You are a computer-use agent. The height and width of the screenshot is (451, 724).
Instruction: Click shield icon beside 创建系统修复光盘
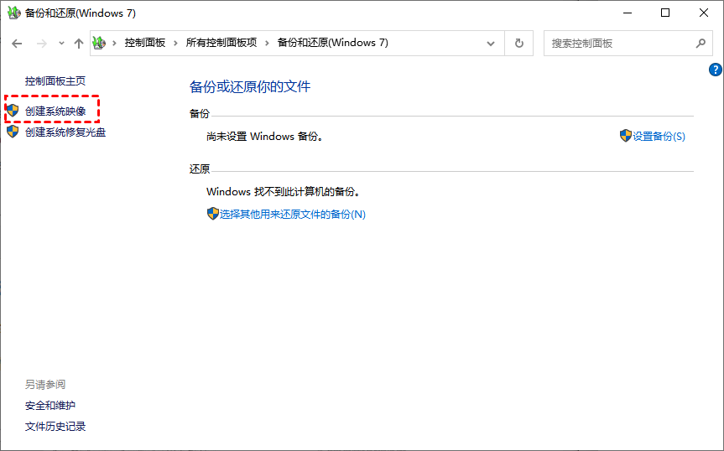pyautogui.click(x=13, y=132)
